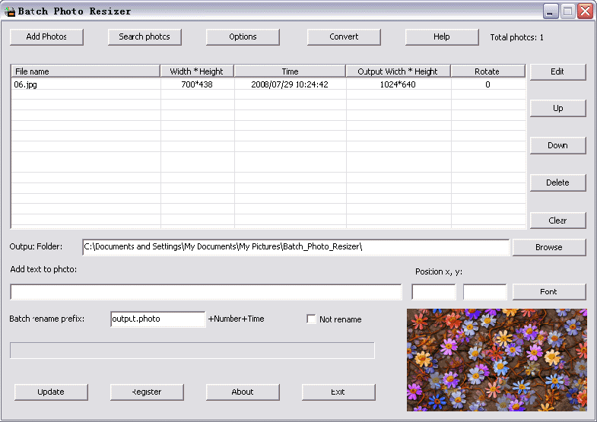This screenshot has height=422, width=597.
Task: Click the 1024*640 output size cell
Action: click(x=398, y=84)
